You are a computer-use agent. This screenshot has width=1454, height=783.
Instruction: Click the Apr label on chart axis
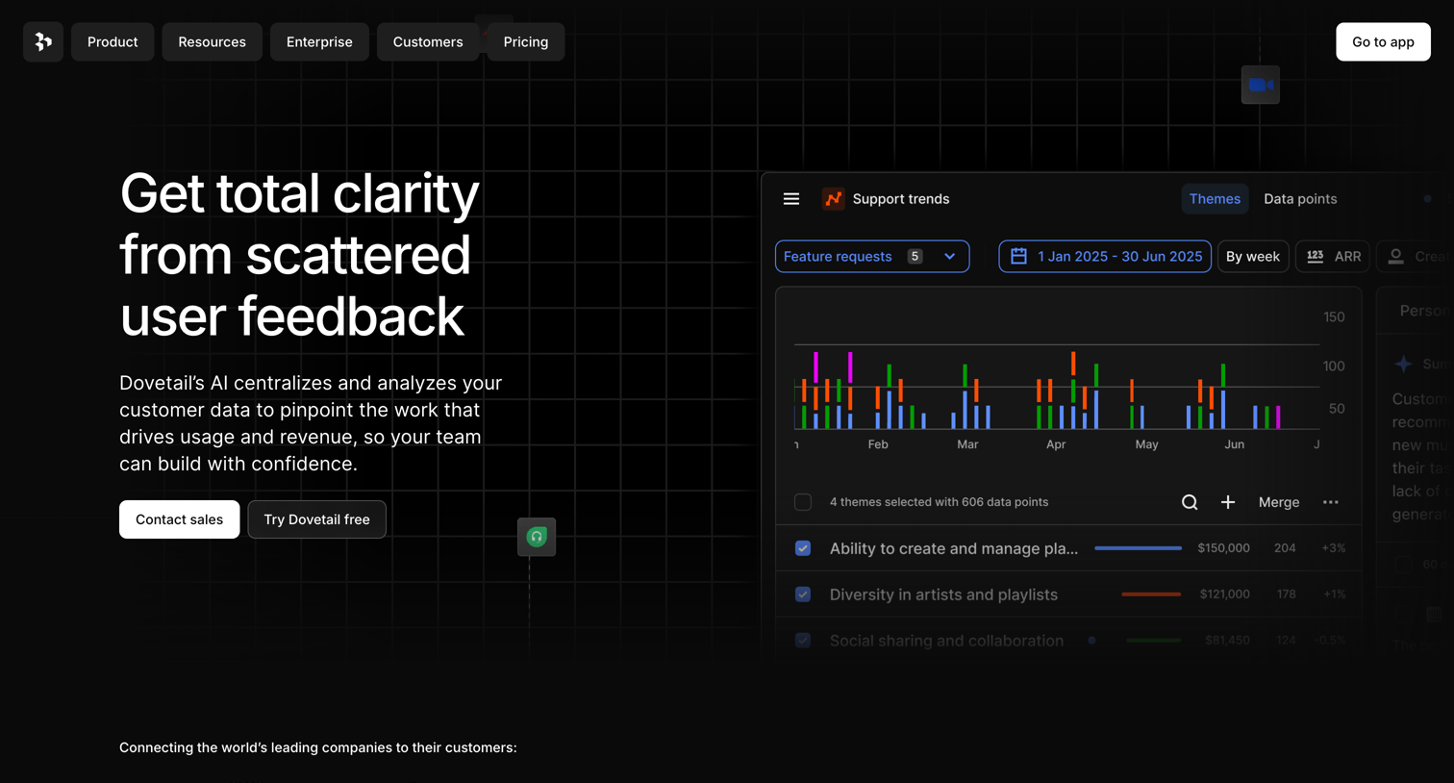coord(1056,444)
